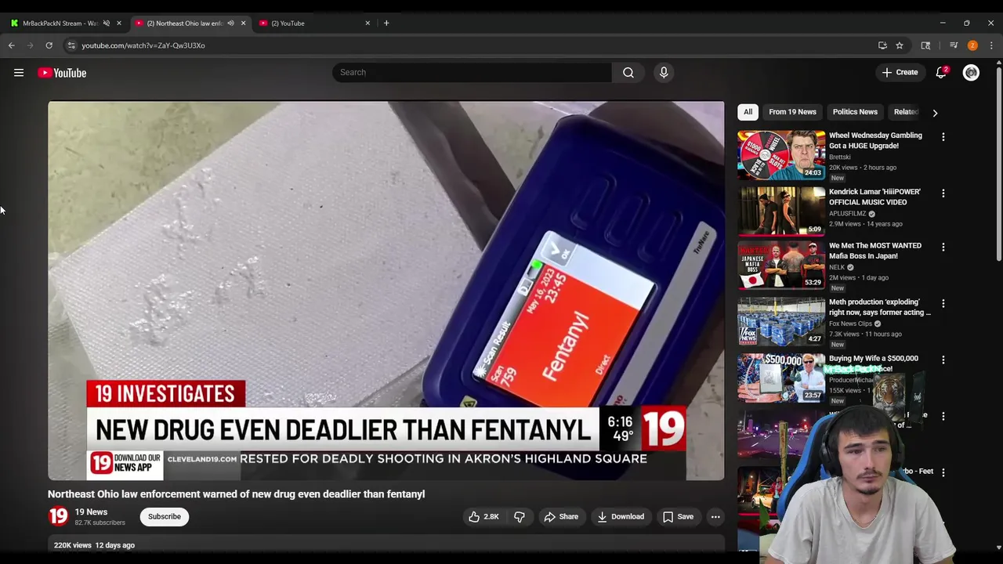Open the notifications bell
Image resolution: width=1003 pixels, height=564 pixels.
pyautogui.click(x=941, y=72)
